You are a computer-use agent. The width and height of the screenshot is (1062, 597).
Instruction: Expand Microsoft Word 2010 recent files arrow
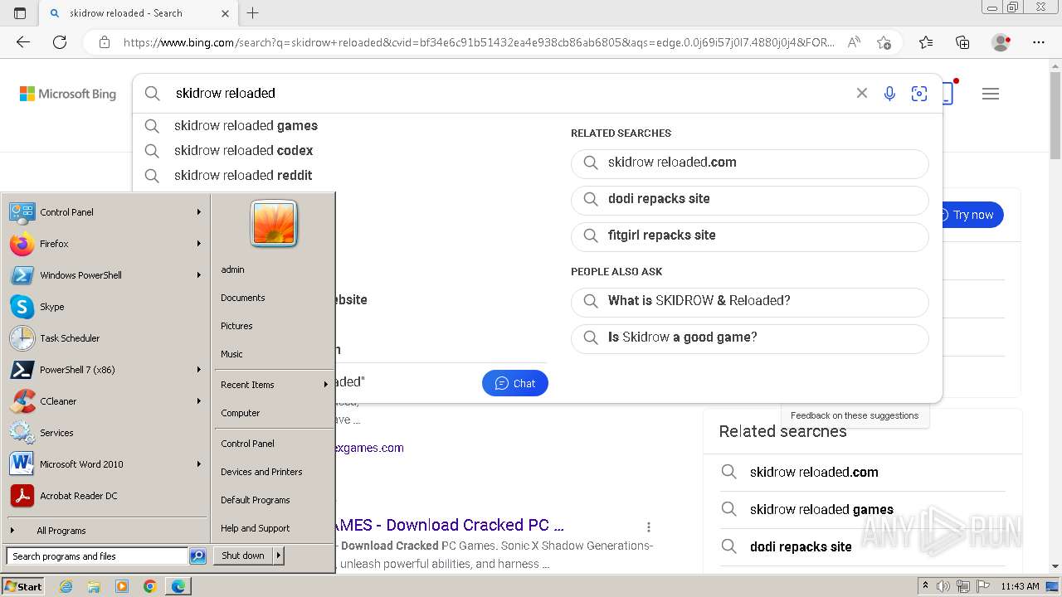[199, 464]
